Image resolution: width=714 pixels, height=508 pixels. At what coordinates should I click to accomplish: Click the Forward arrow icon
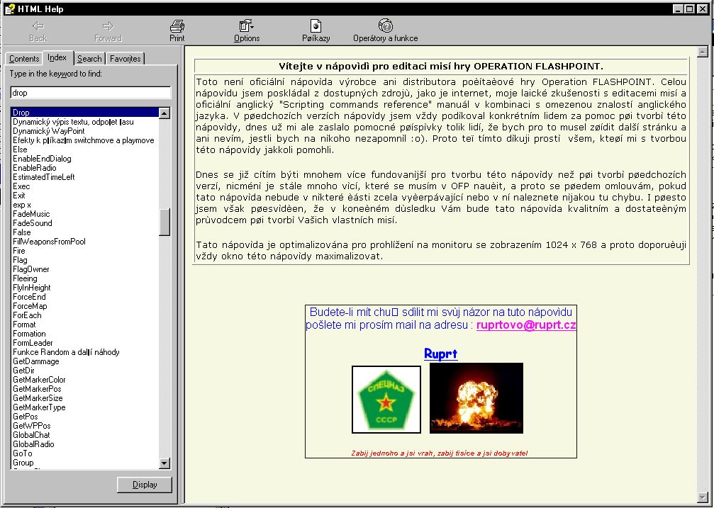(x=108, y=26)
